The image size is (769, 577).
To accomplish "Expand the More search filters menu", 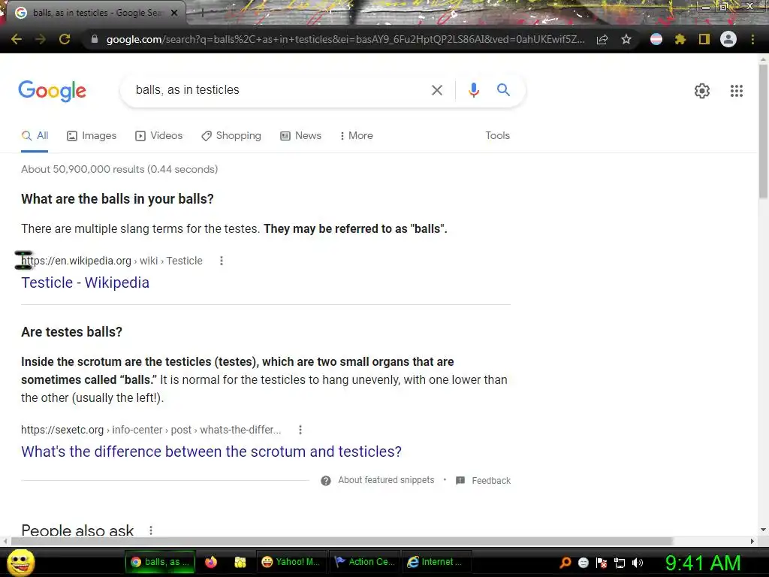I will 357,136.
